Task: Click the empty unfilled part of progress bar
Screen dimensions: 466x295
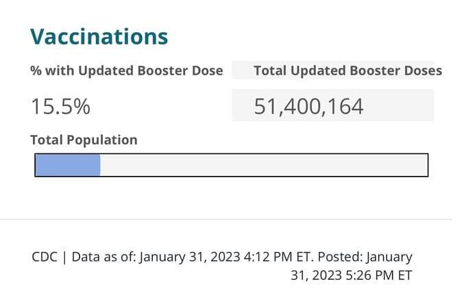Action: [264, 165]
